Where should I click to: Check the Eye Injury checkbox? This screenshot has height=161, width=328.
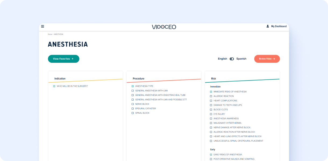tap(211, 114)
